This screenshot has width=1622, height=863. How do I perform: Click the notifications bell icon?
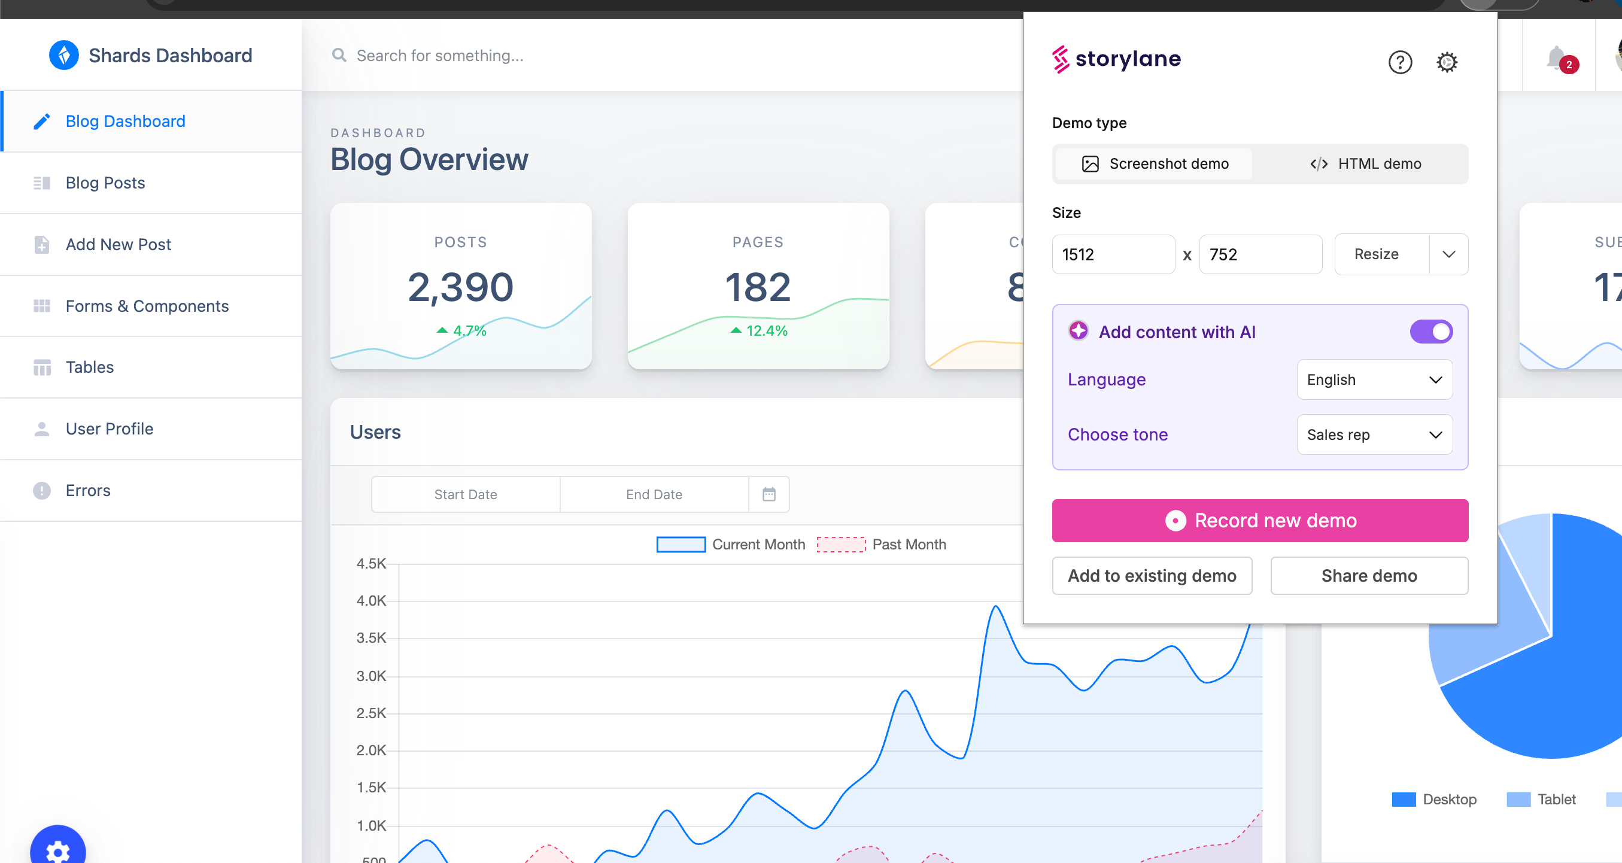(x=1557, y=58)
